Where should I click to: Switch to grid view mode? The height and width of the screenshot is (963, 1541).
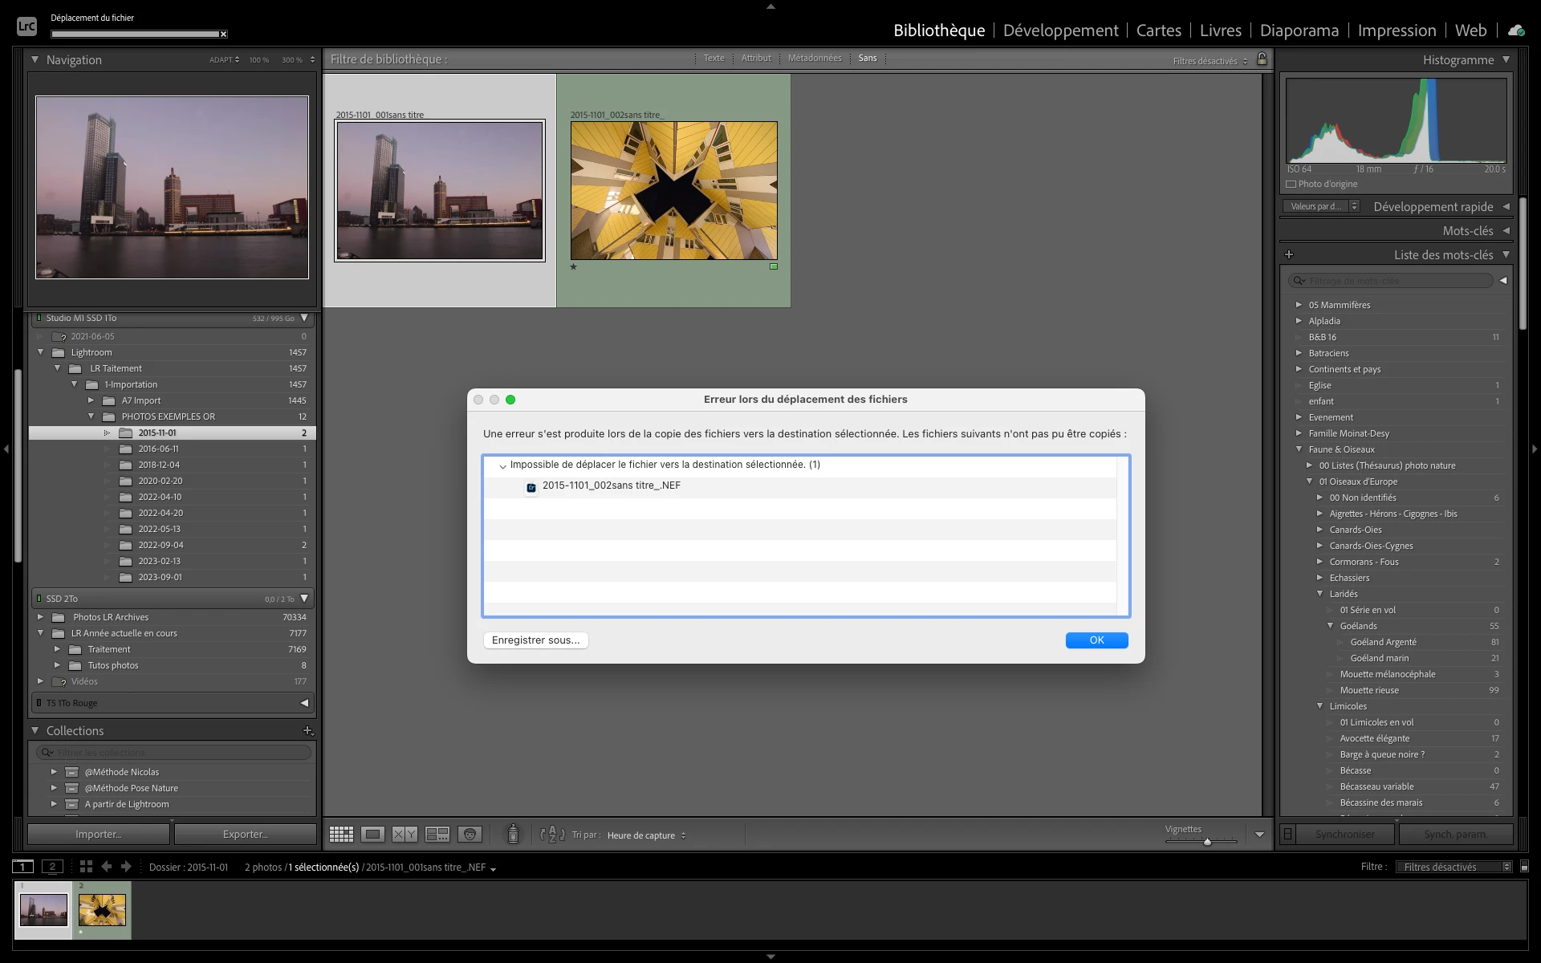coord(341,835)
